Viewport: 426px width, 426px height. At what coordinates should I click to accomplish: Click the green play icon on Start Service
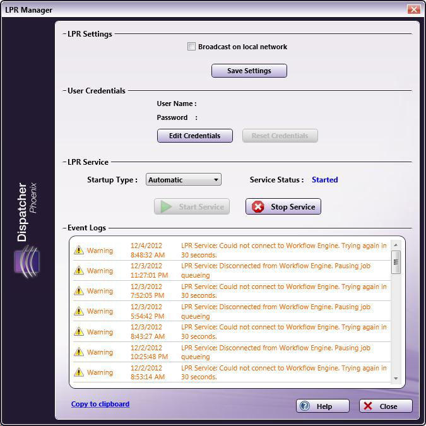[x=166, y=207]
